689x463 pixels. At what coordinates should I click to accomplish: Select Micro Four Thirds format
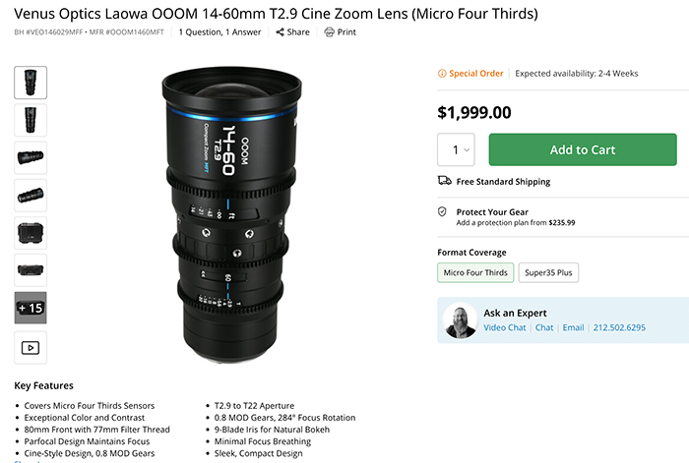[476, 272]
